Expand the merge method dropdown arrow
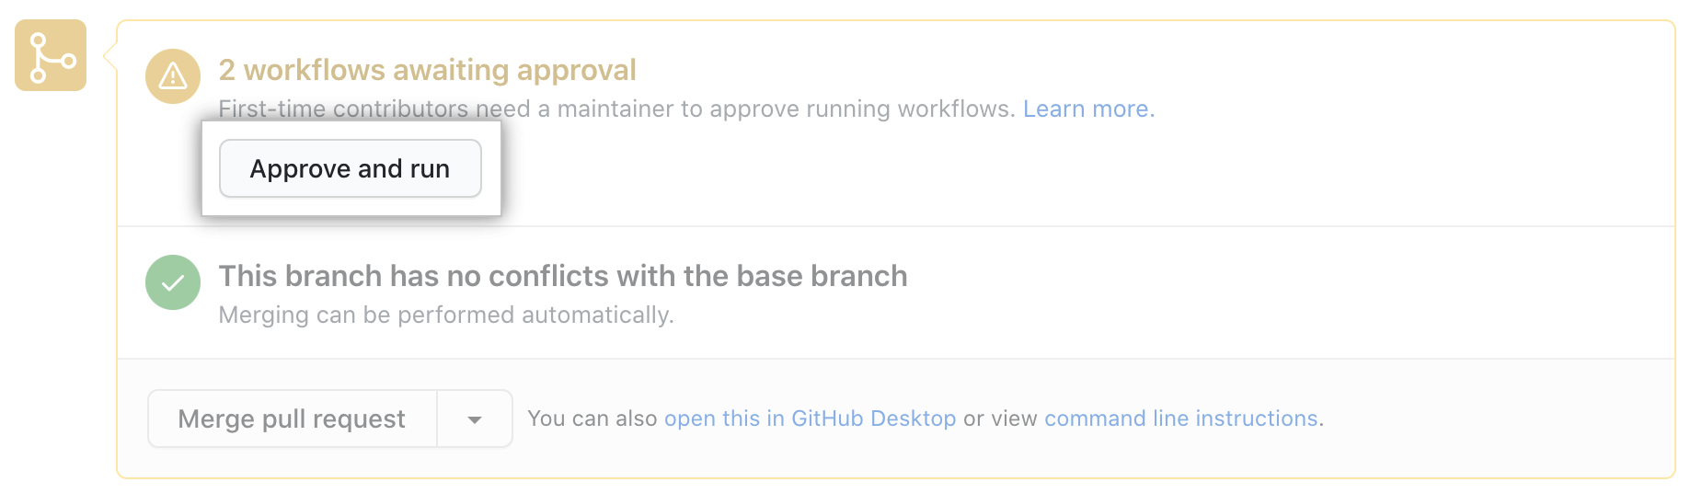 475,418
